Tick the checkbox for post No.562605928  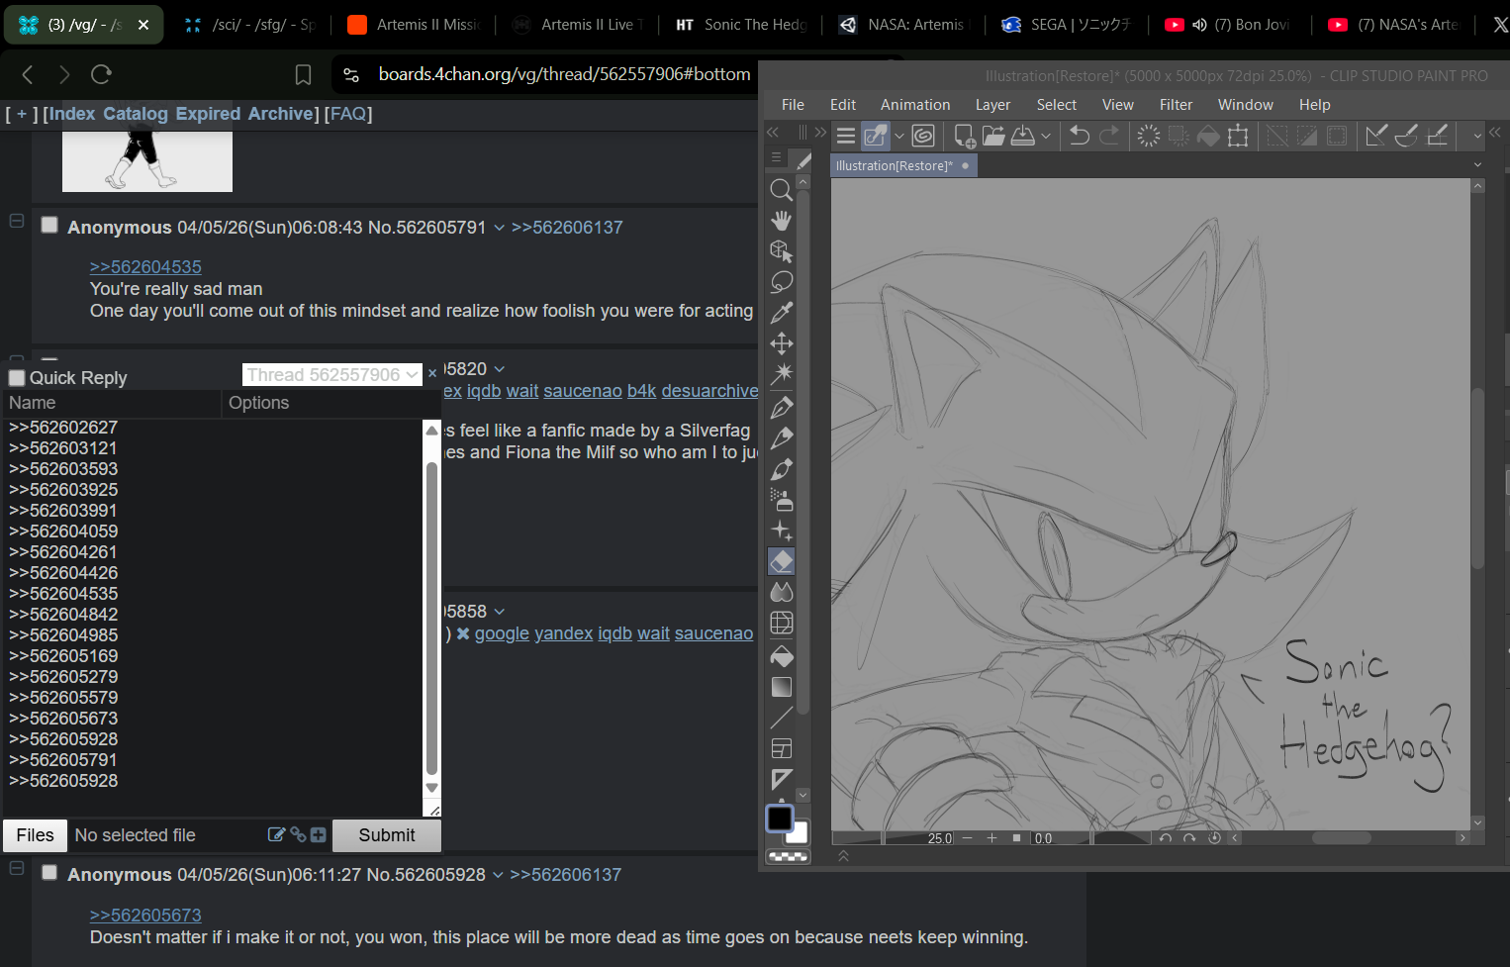point(49,873)
